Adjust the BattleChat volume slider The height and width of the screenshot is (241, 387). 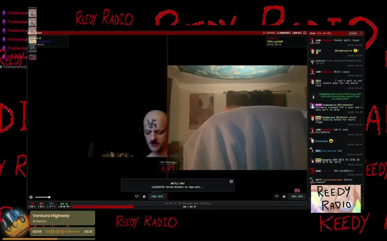tap(43, 197)
